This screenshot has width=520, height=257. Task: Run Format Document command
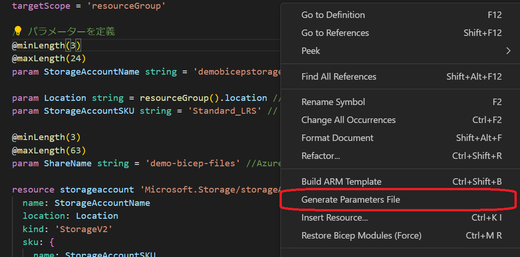(x=397, y=138)
